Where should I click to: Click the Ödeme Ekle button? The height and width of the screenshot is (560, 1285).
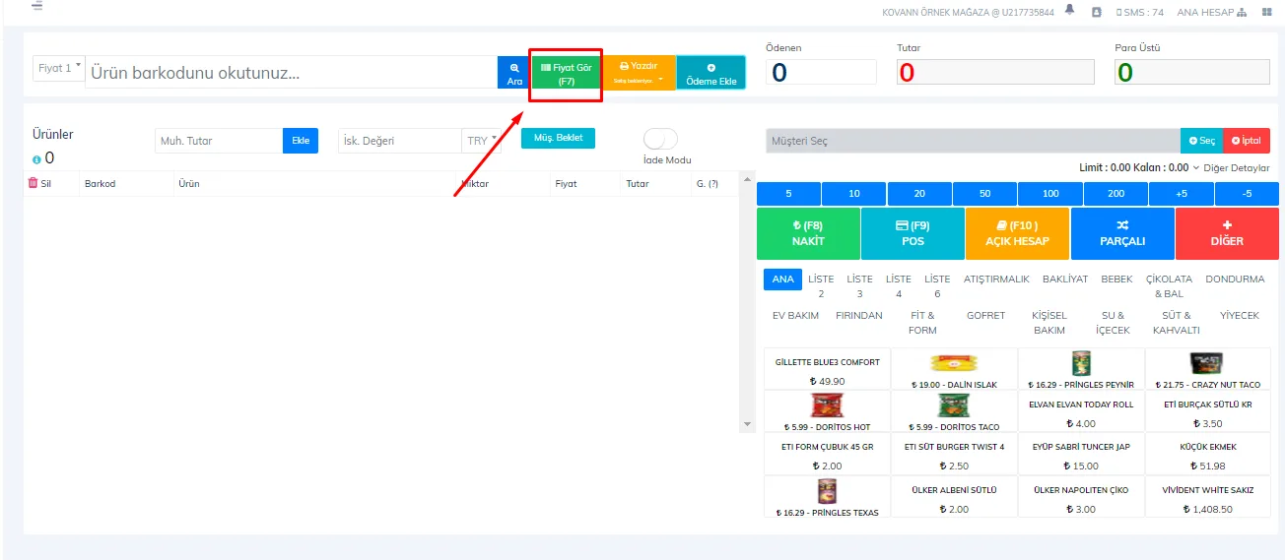710,73
